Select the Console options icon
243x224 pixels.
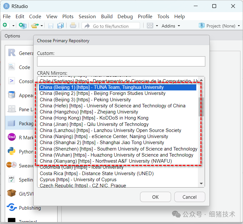click(12, 81)
